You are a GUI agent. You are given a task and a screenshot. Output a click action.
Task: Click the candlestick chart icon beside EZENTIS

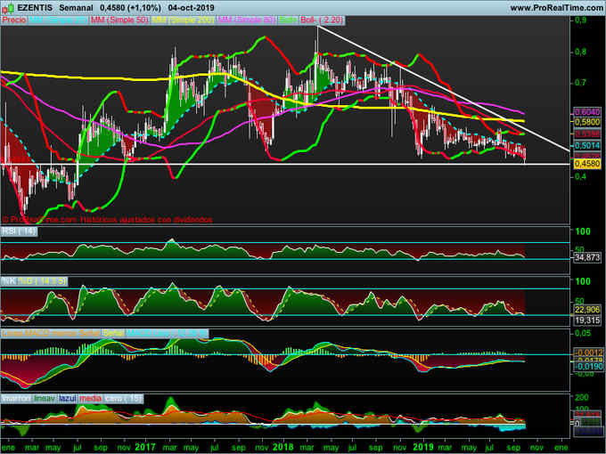7,7
